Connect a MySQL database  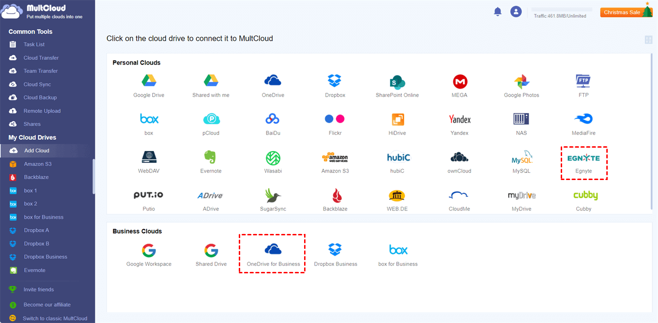[521, 162]
